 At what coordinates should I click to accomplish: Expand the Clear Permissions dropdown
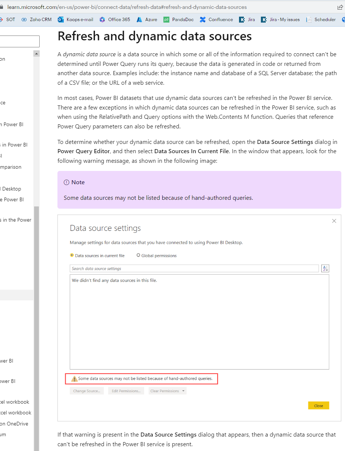pyautogui.click(x=183, y=391)
